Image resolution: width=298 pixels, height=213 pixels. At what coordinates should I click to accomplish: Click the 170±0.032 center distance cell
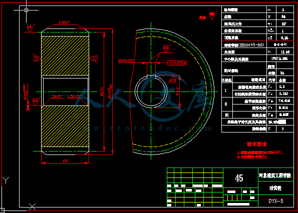click(x=280, y=58)
